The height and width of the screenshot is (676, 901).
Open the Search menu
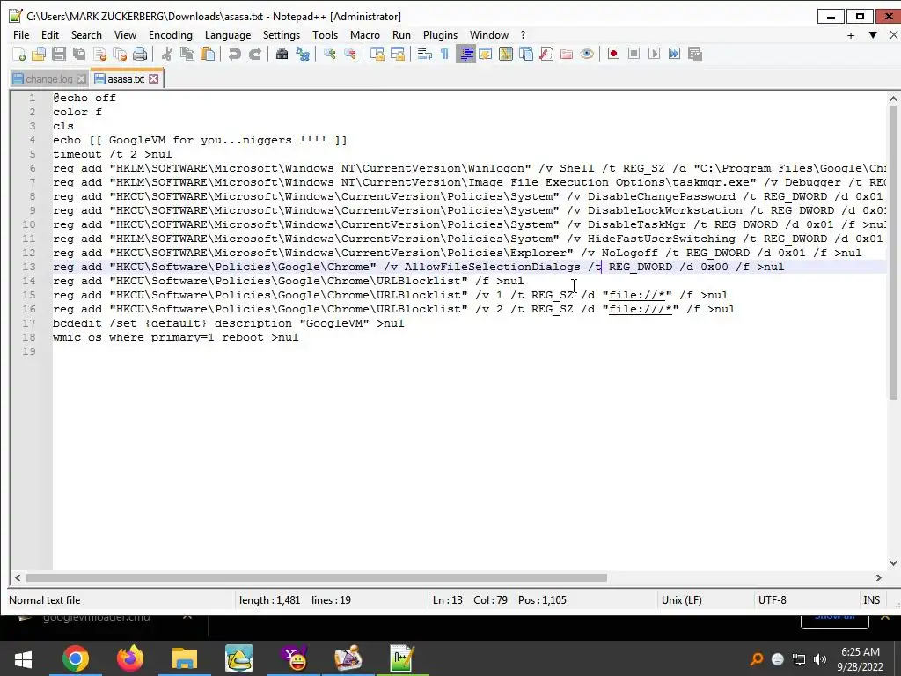[x=86, y=35]
